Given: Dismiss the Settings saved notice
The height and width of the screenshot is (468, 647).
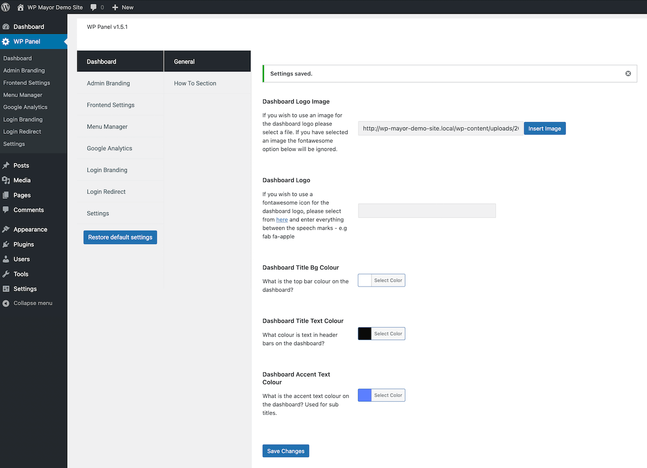Looking at the screenshot, I should coord(628,73).
